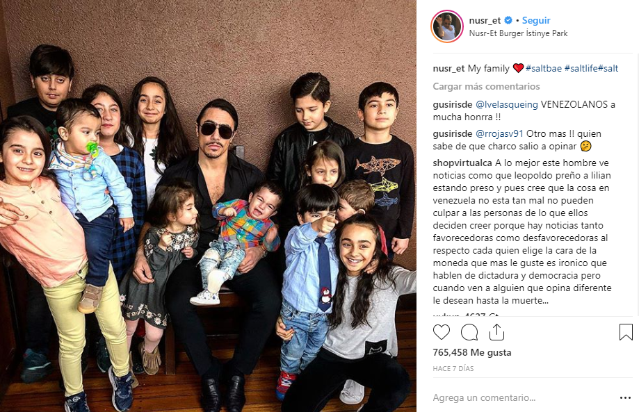Save the post with the bookmark icon
This screenshot has height=412, width=639.
pos(626,332)
